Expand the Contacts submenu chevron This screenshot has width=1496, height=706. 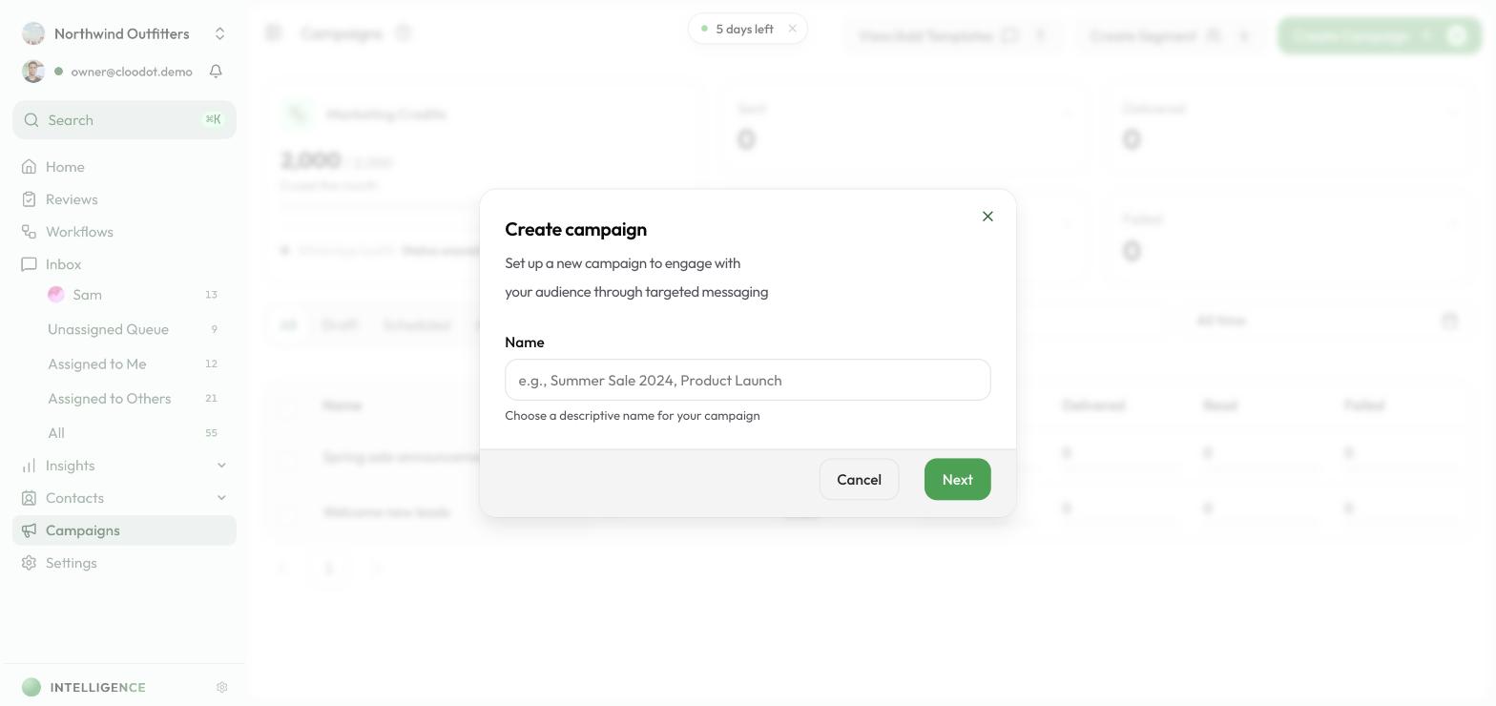[x=221, y=498]
